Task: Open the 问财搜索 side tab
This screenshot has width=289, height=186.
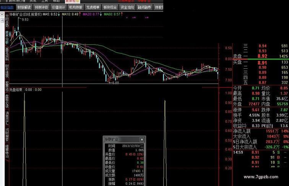Action: tap(7, 135)
